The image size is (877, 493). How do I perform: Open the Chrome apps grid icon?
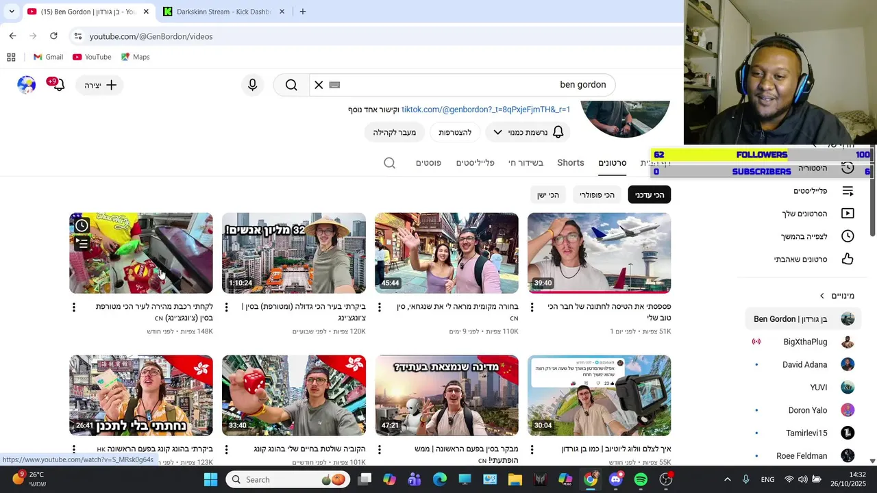tap(11, 57)
